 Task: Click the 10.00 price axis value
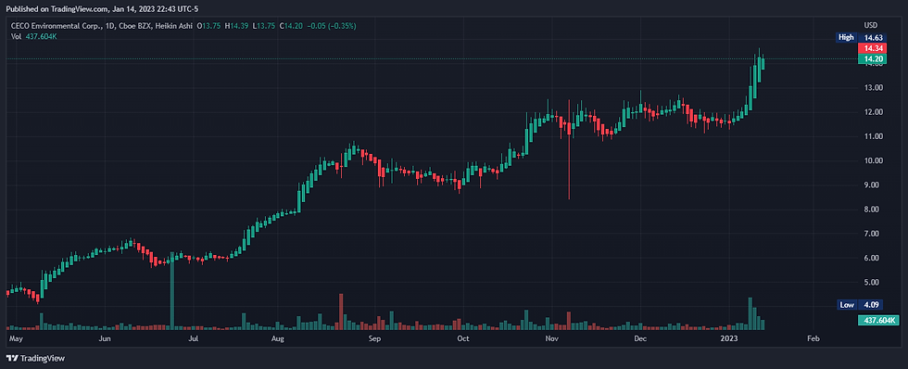[x=873, y=160]
